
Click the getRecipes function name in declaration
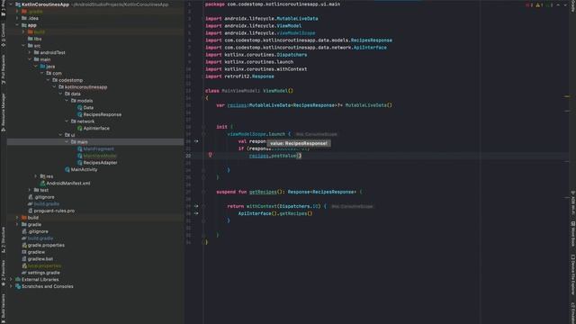tap(262, 192)
